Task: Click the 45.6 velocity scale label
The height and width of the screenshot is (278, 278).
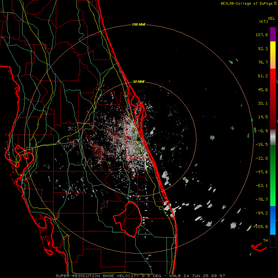Action: [263, 90]
